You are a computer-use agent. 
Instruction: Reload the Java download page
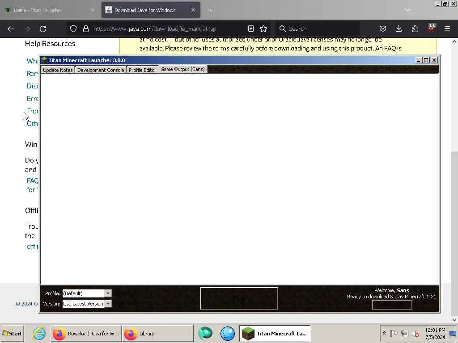pos(43,29)
